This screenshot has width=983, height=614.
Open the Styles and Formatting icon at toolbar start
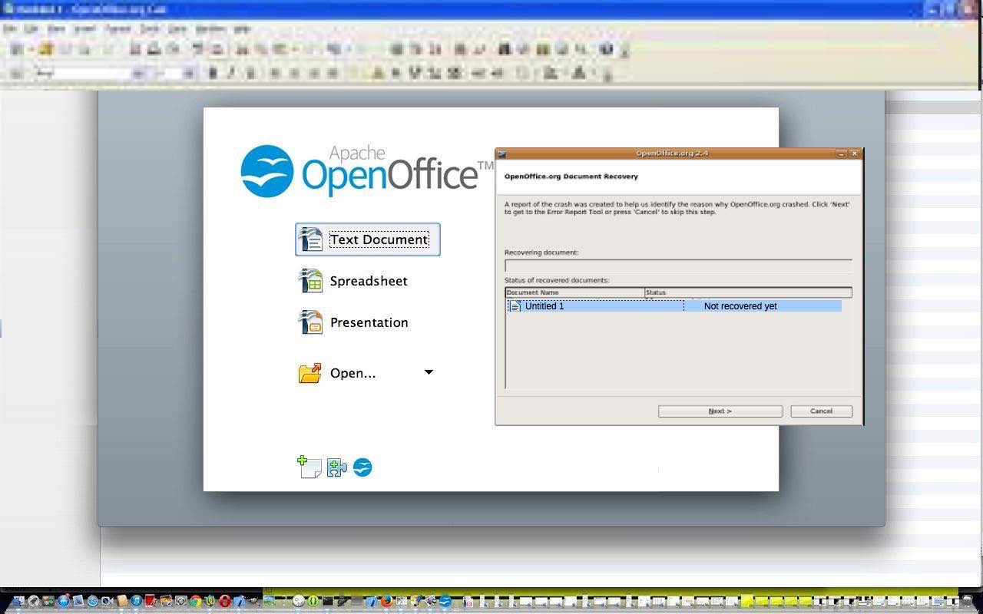click(15, 74)
